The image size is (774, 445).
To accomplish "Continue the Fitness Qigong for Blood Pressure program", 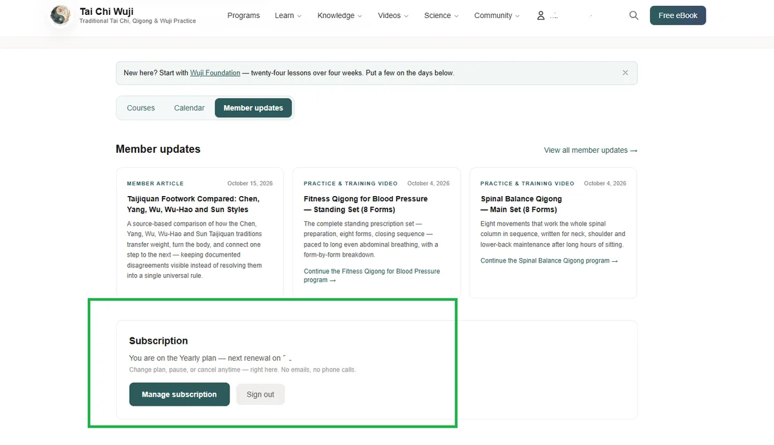I will click(x=372, y=275).
